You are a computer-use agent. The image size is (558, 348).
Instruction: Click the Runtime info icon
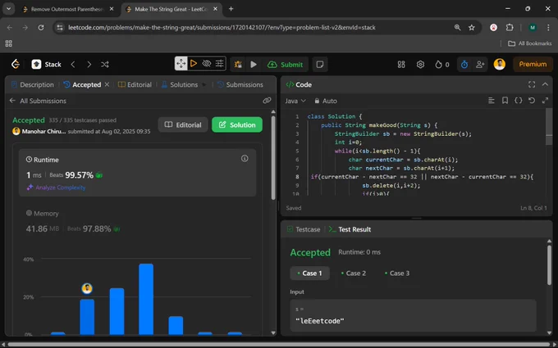245,158
